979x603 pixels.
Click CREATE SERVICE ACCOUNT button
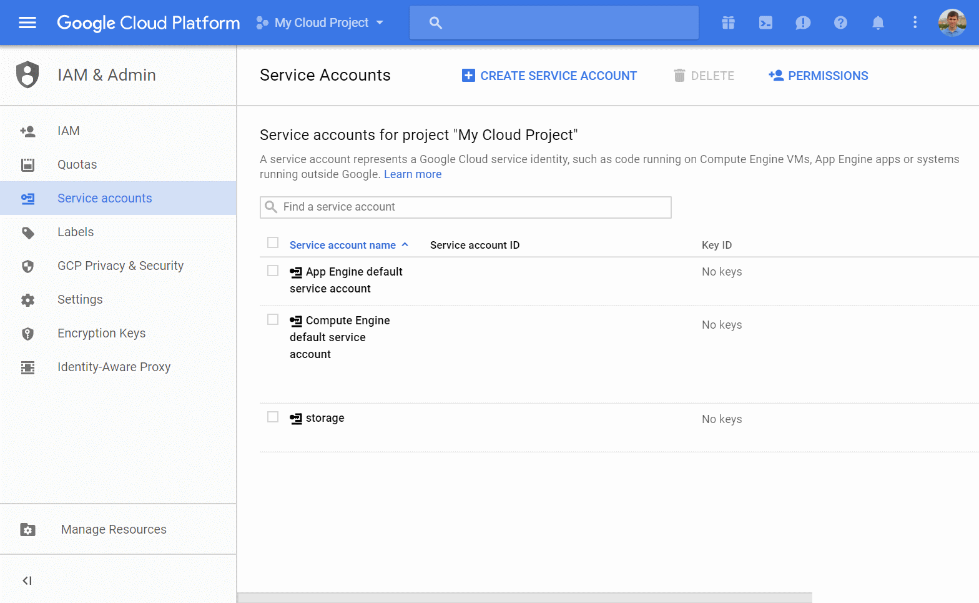click(x=549, y=76)
